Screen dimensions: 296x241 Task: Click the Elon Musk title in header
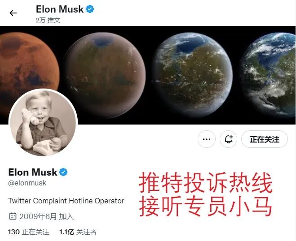tap(60, 9)
